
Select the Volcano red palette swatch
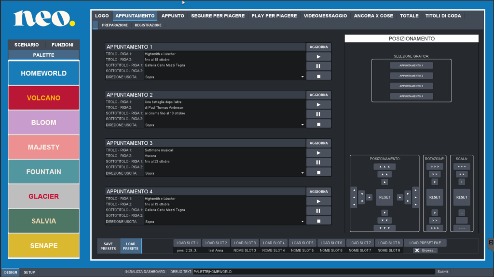43,98
